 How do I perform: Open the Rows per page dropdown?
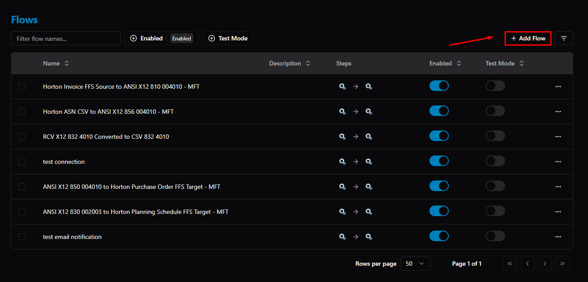pos(415,264)
